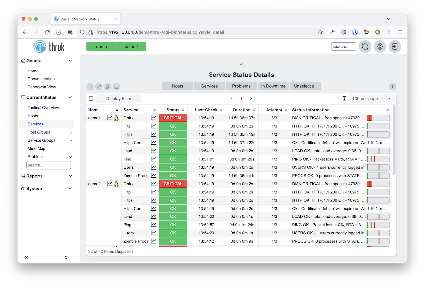Click the Linux penguin icon for demo2
The width and height of the screenshot is (425, 286).
pos(116,184)
